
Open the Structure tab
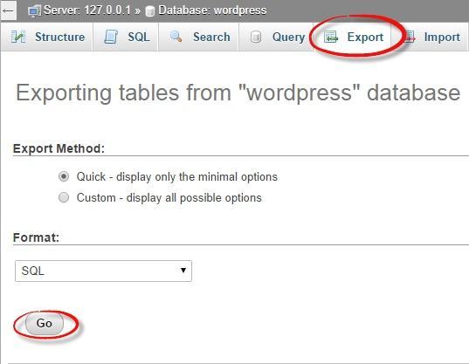click(47, 37)
